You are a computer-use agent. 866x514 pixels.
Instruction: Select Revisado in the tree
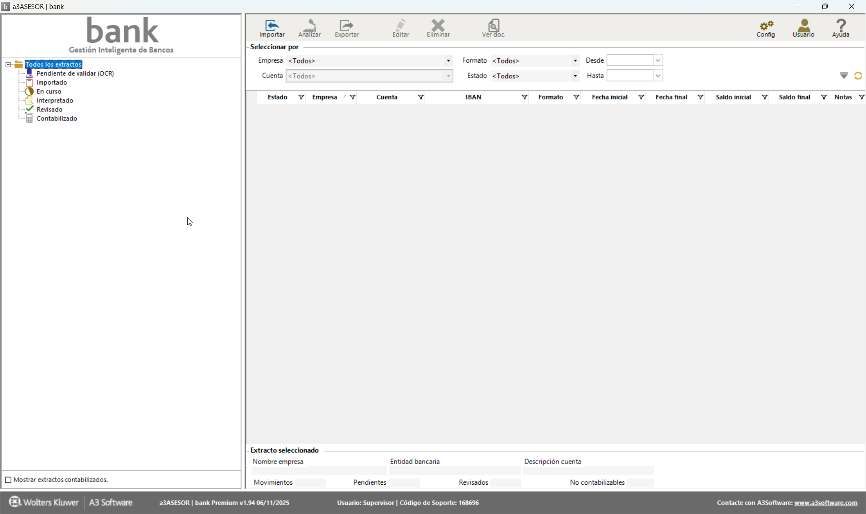coord(49,110)
